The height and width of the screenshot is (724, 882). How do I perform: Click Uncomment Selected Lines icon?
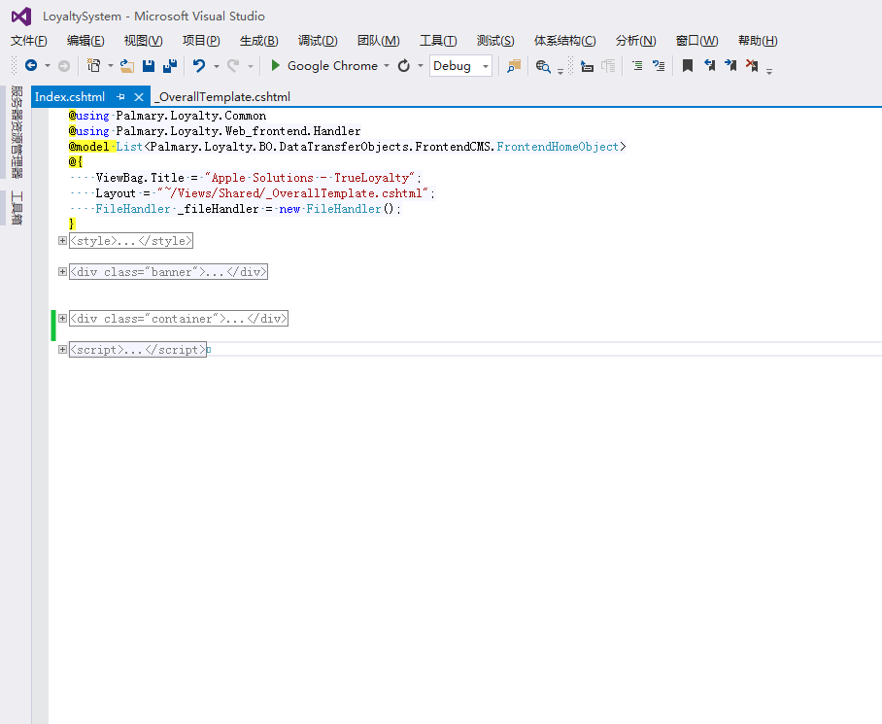click(x=659, y=66)
